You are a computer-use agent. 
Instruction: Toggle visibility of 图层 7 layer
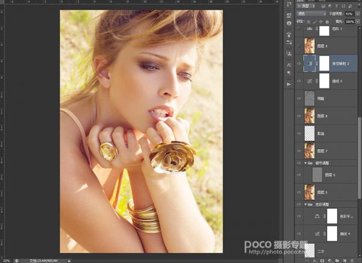tap(300, 150)
